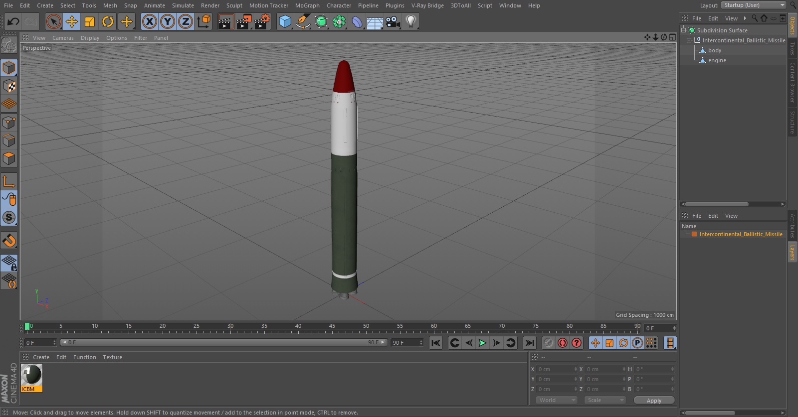
Task: Add a Floor environment object
Action: [375, 21]
